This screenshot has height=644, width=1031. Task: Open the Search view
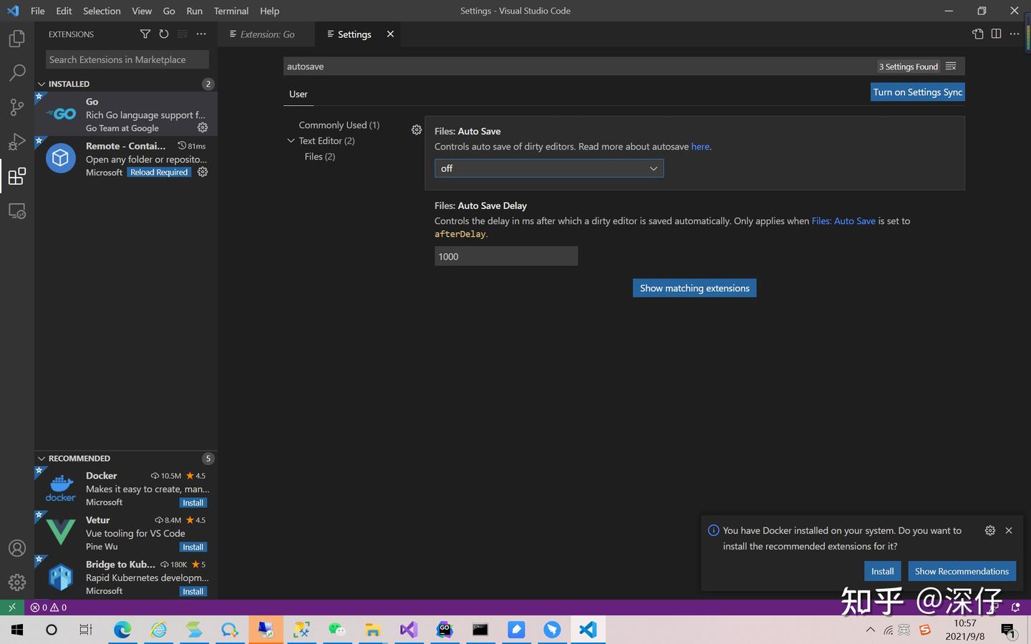tap(16, 72)
